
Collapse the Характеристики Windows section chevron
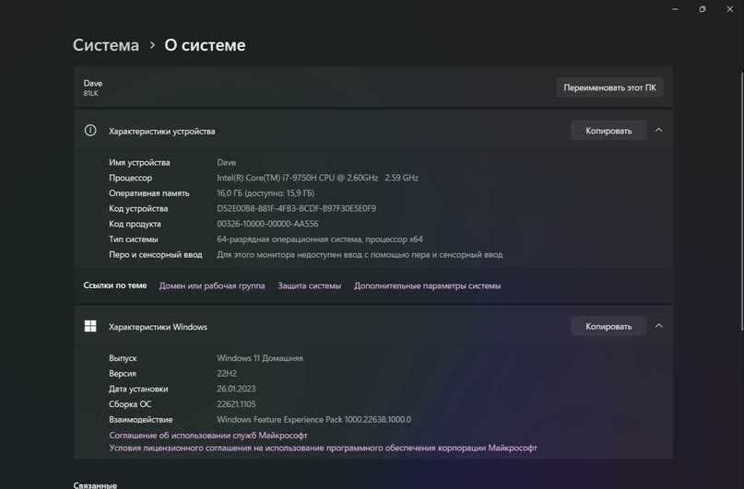tap(658, 326)
